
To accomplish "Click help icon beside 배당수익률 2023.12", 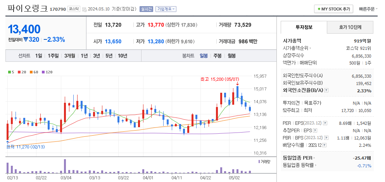I will tap(325, 145).
